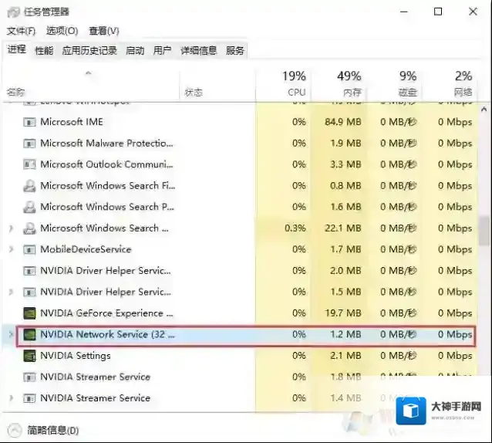
Task: Click the Microsoft Windows Search Fi... icon
Action: (x=29, y=185)
